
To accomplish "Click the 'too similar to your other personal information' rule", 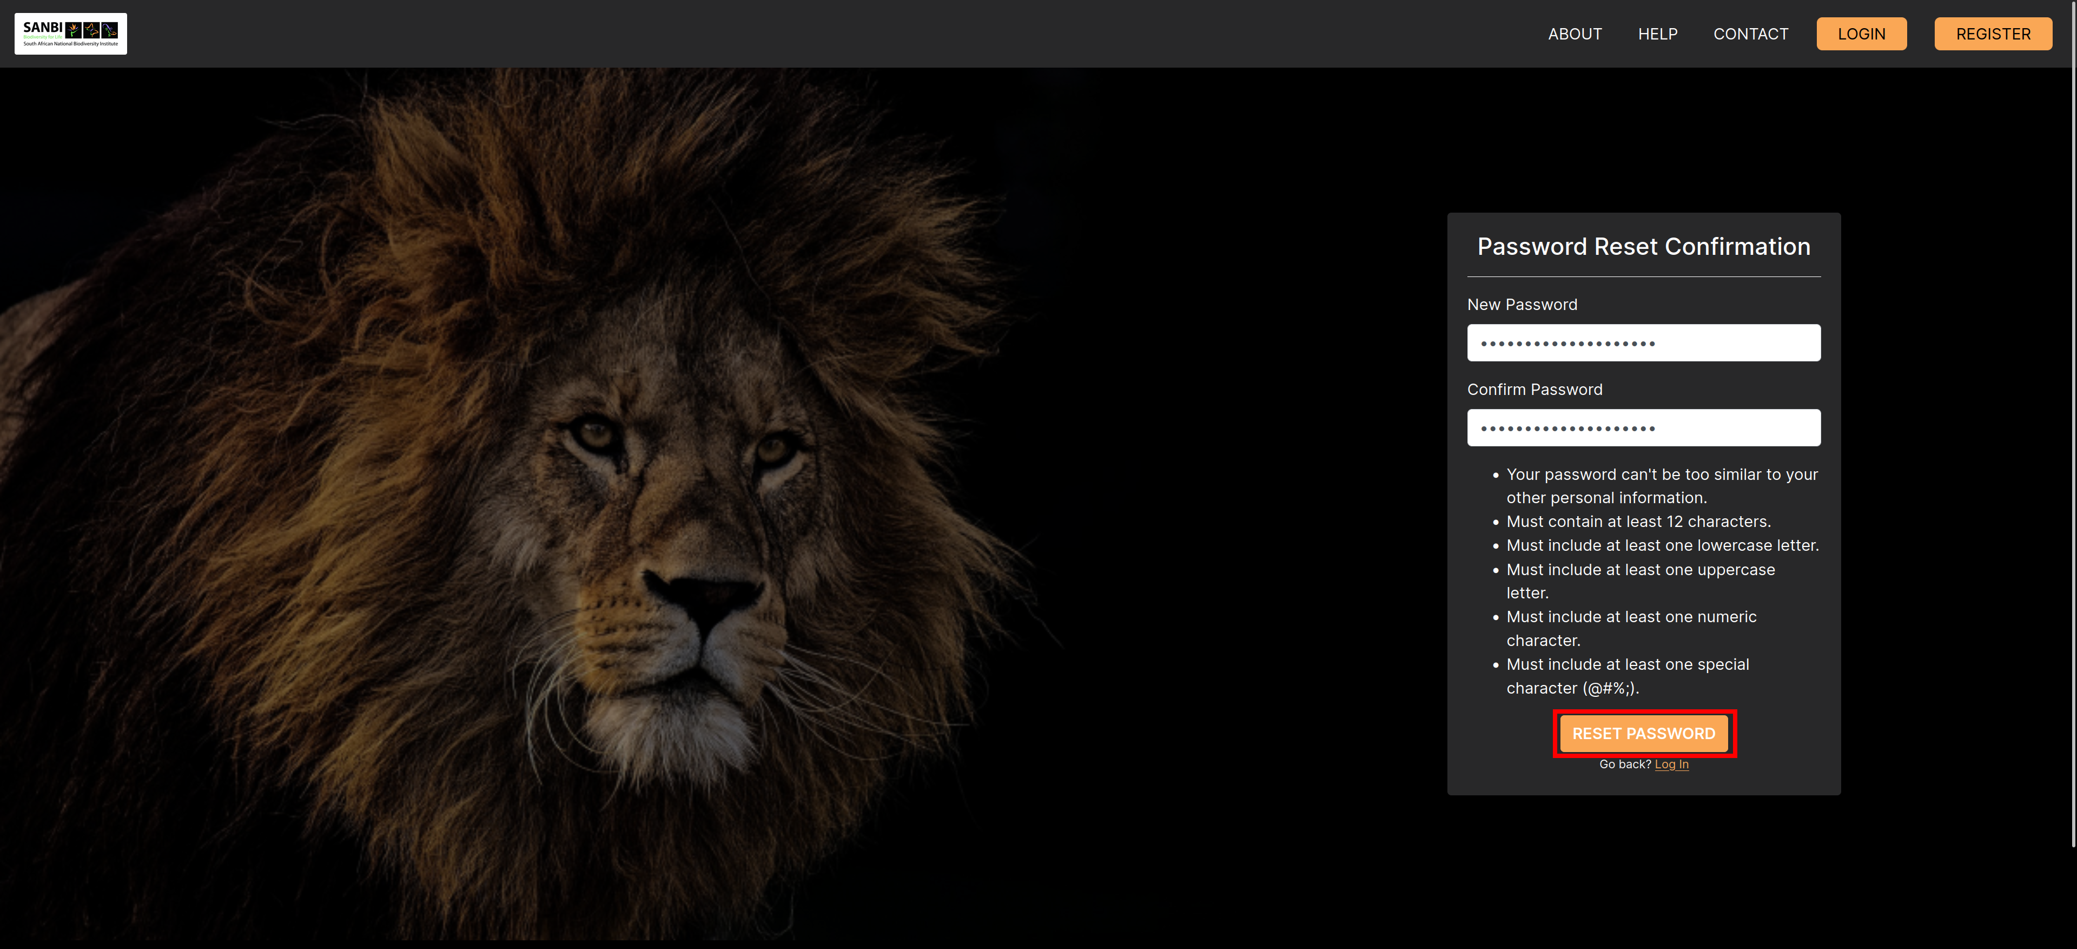I will (1662, 485).
